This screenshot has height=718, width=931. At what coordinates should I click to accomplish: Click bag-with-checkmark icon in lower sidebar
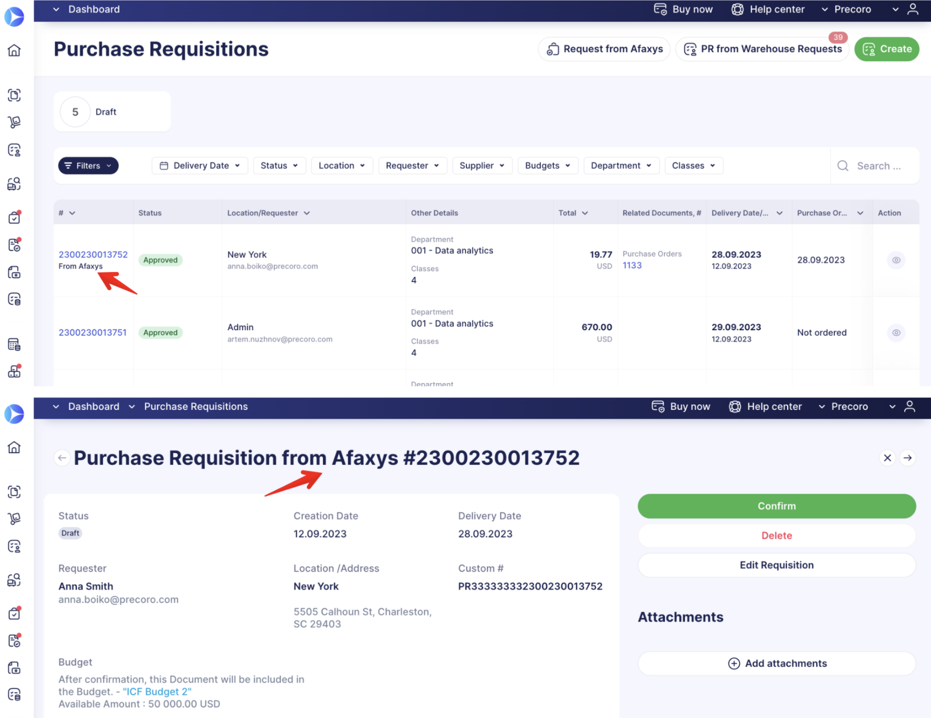[14, 613]
